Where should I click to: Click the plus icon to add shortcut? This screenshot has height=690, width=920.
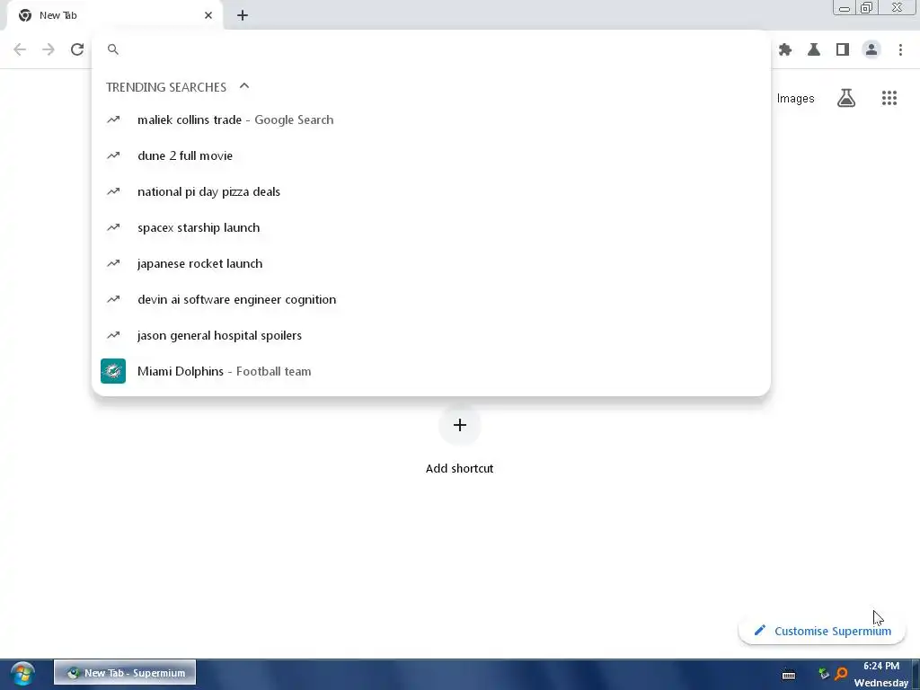pyautogui.click(x=459, y=425)
